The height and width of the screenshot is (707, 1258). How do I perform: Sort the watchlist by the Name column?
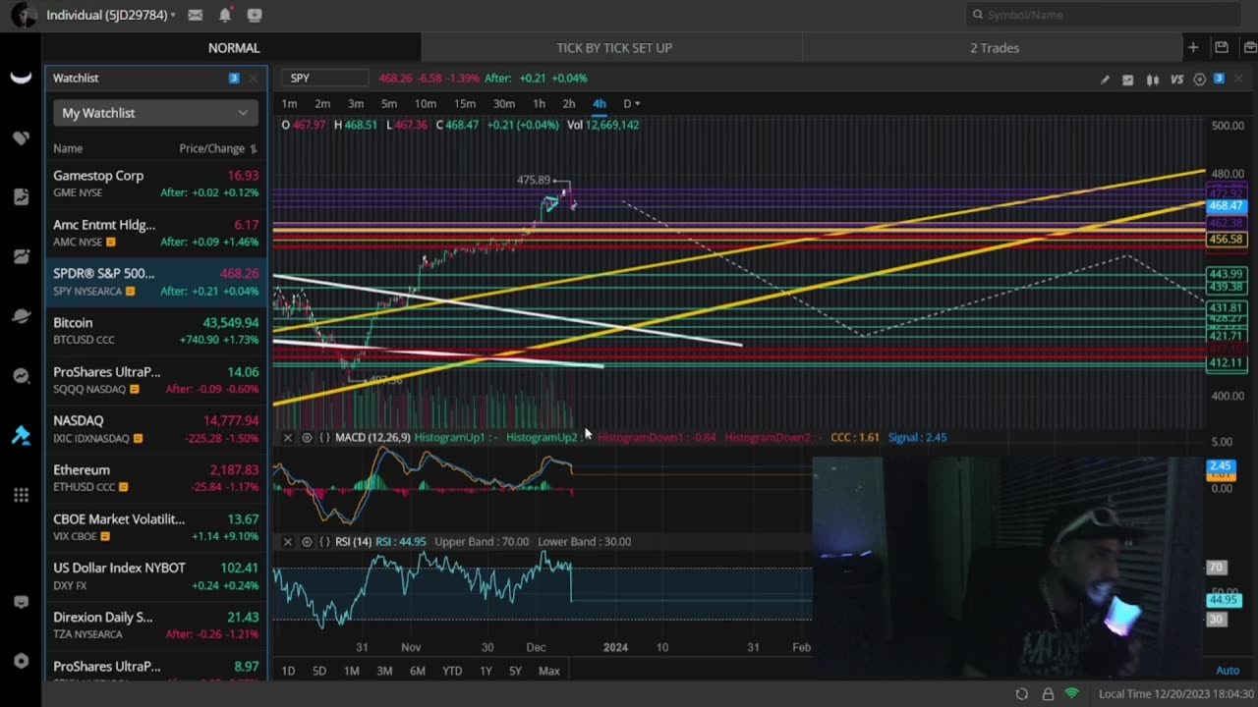pos(68,148)
